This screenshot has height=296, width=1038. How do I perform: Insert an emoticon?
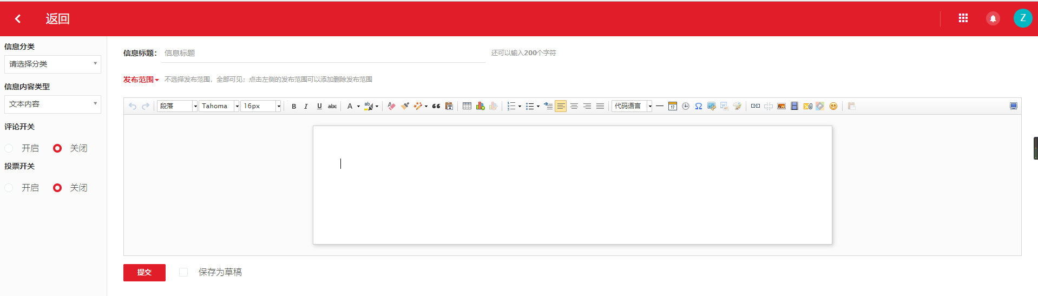coord(833,106)
